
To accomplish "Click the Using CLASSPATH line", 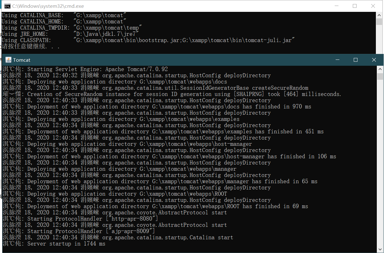I will (x=148, y=40).
